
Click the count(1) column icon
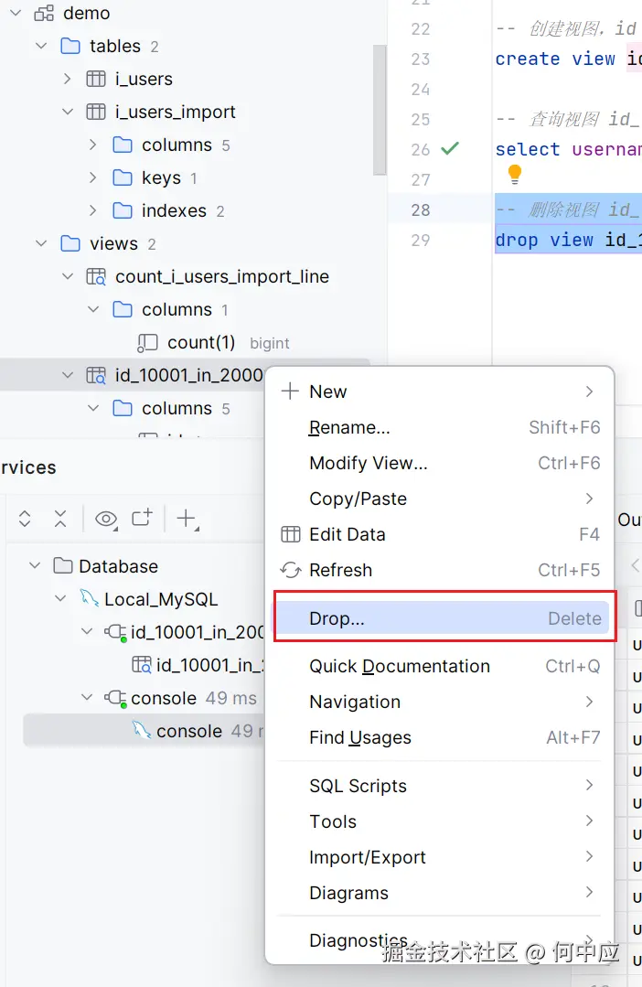pos(147,342)
